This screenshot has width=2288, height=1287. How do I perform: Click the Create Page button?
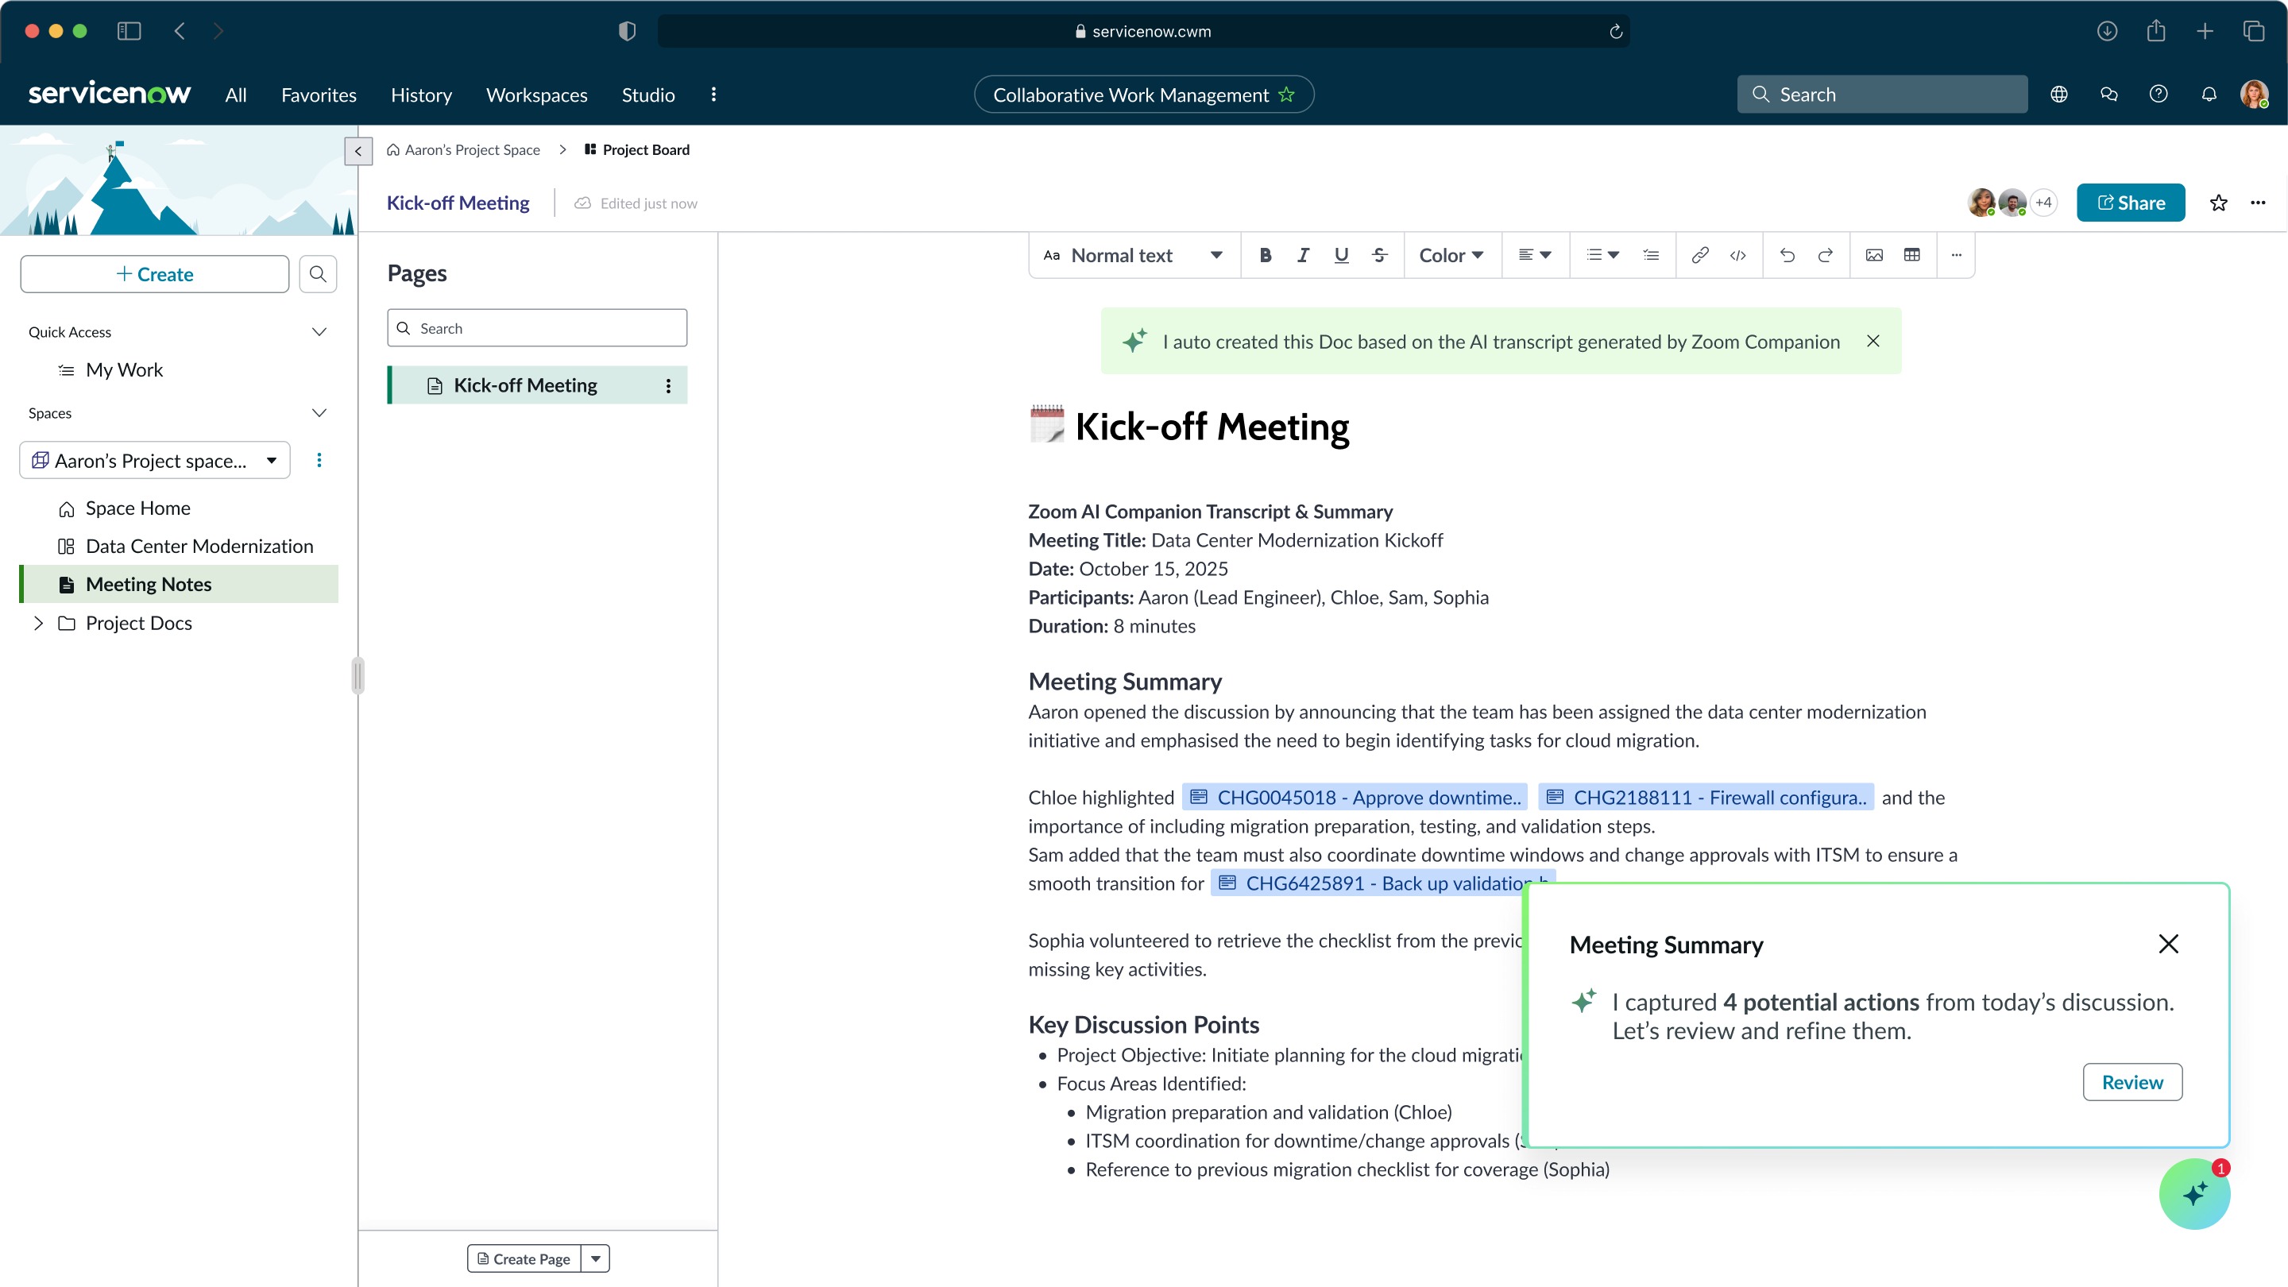[524, 1258]
